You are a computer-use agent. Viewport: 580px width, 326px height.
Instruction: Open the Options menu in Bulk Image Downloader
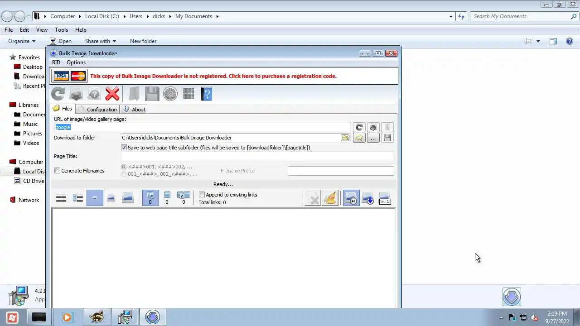[x=76, y=62]
